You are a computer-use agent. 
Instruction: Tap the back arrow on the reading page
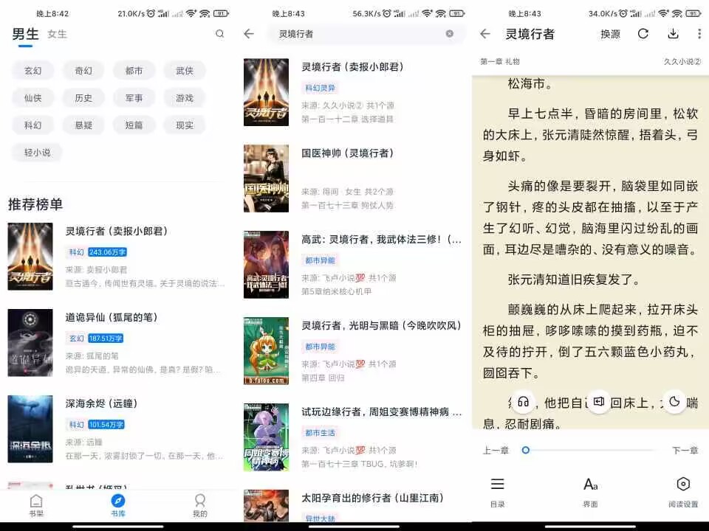(x=484, y=34)
